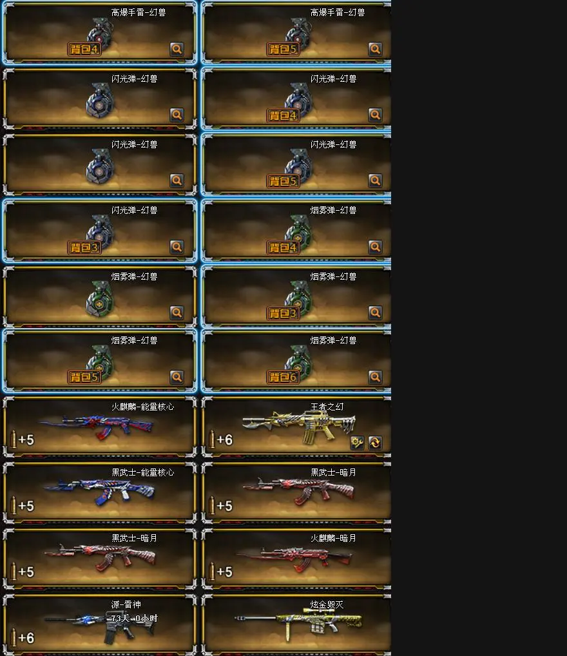The height and width of the screenshot is (656, 567).
Task: Click the 背包5 tag on 烟雾弹-幻兽
Action: coord(84,377)
